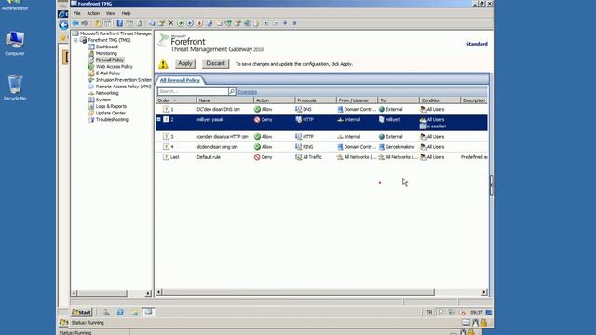Open Update Center node
This screenshot has width=596, height=335.
[110, 114]
